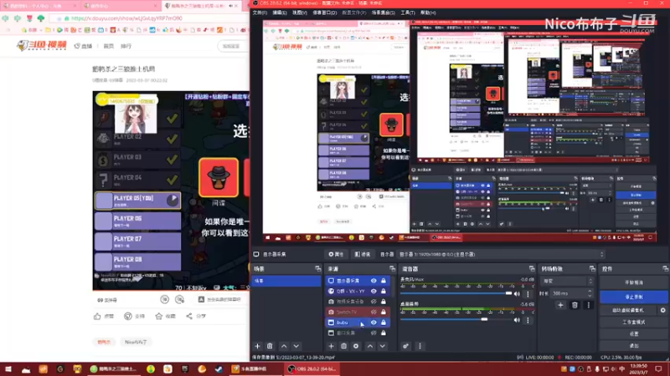Open 属性 properties button above sources

(336, 255)
